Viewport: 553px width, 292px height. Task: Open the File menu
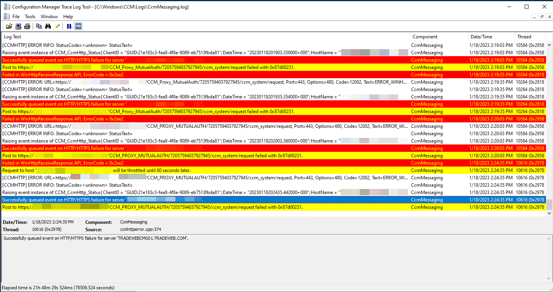coord(14,16)
